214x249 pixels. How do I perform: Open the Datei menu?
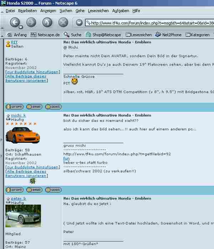10,11
